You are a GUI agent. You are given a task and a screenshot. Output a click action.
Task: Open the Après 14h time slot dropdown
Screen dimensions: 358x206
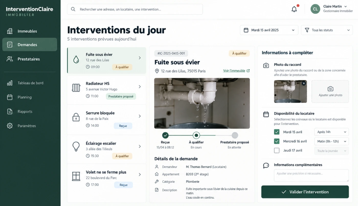331,132
